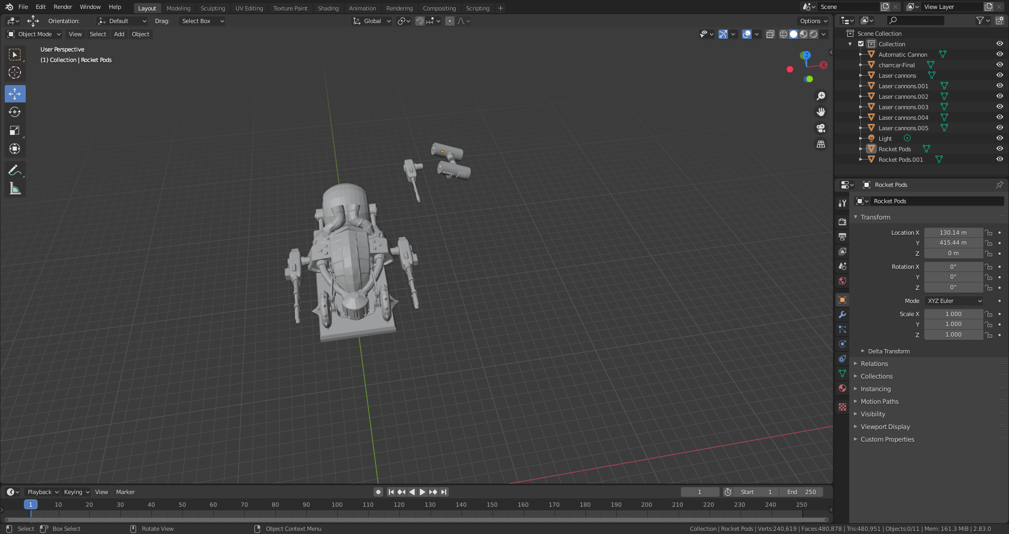Switch to perspective/orthographic grid view icon
This screenshot has width=1009, height=534.
tap(820, 144)
